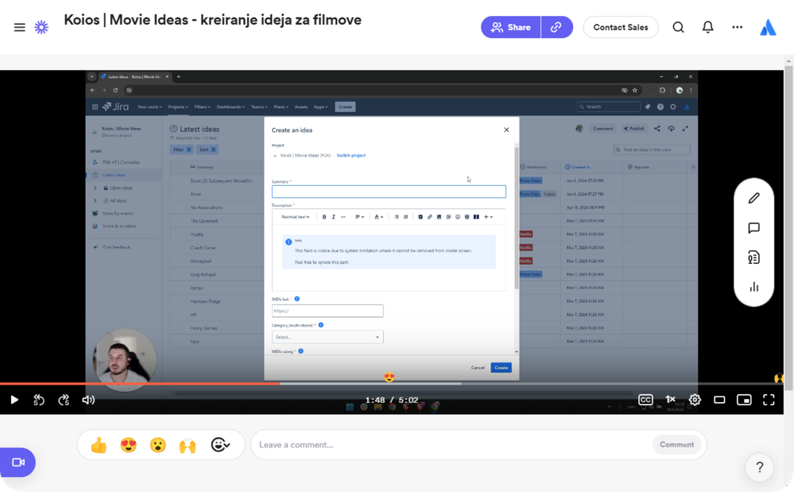This screenshot has width=794, height=492.
Task: Open the Atlassian account avatar
Action: point(769,27)
